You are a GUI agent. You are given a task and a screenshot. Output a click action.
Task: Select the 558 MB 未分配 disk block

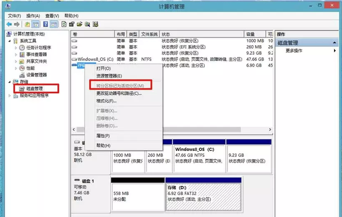[138, 194]
